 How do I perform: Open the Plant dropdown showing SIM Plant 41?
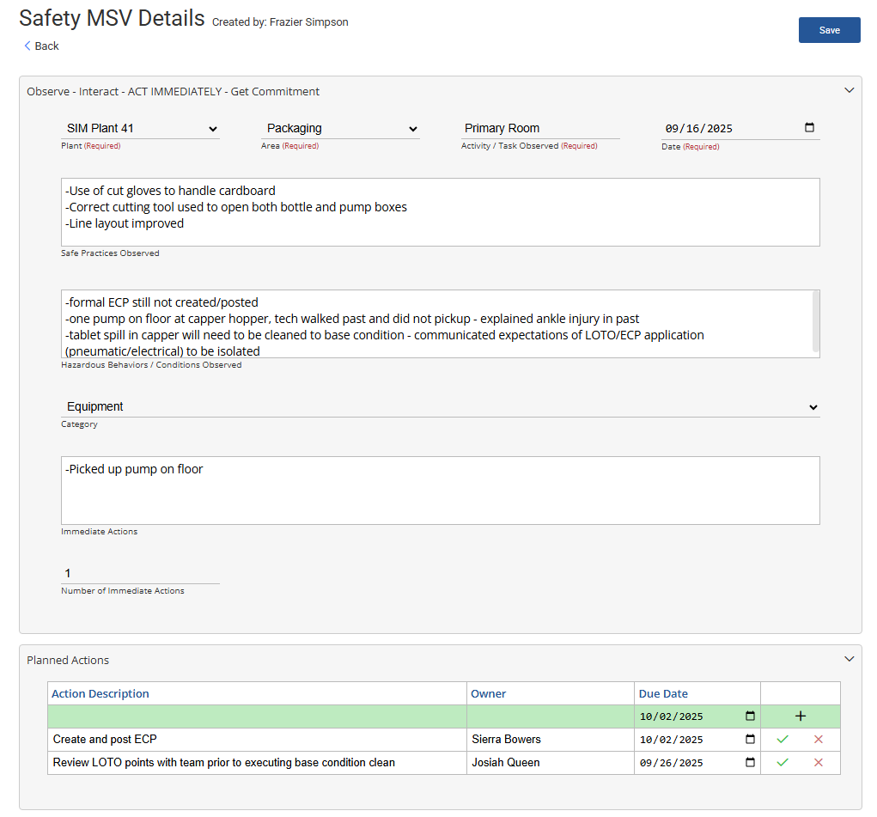coord(141,129)
